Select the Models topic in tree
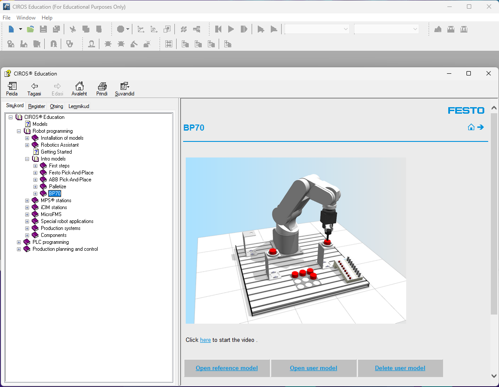This screenshot has width=499, height=387. (x=40, y=124)
